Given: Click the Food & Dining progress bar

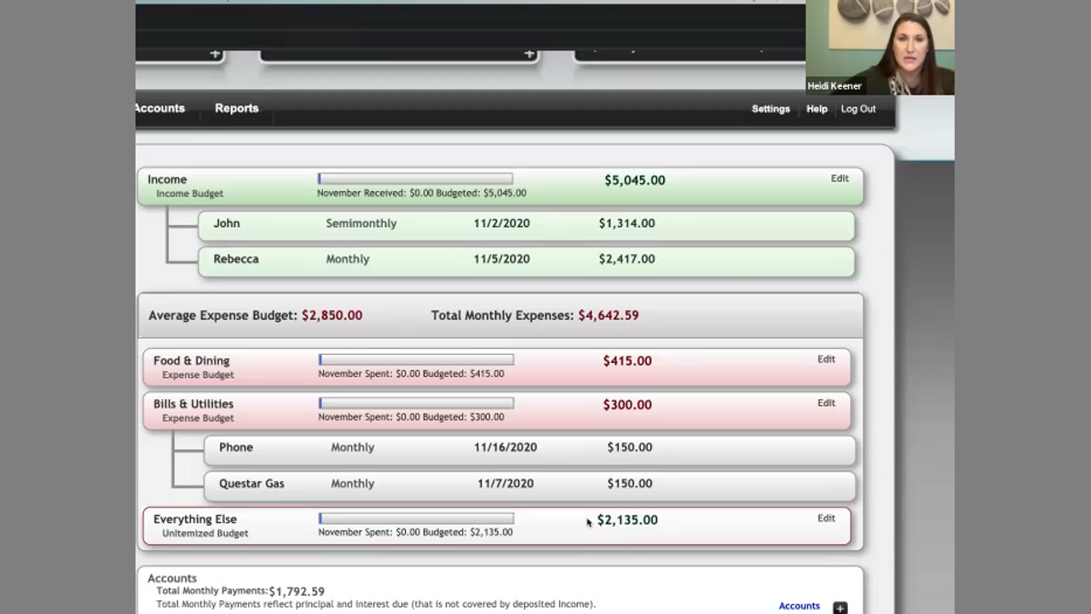Looking at the screenshot, I should tap(416, 360).
